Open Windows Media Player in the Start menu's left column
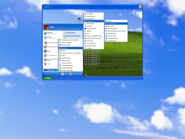185x139 pixels. [51, 47]
